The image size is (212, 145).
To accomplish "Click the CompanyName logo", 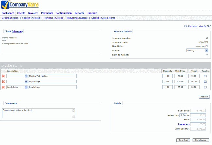I will [x=20, y=5].
